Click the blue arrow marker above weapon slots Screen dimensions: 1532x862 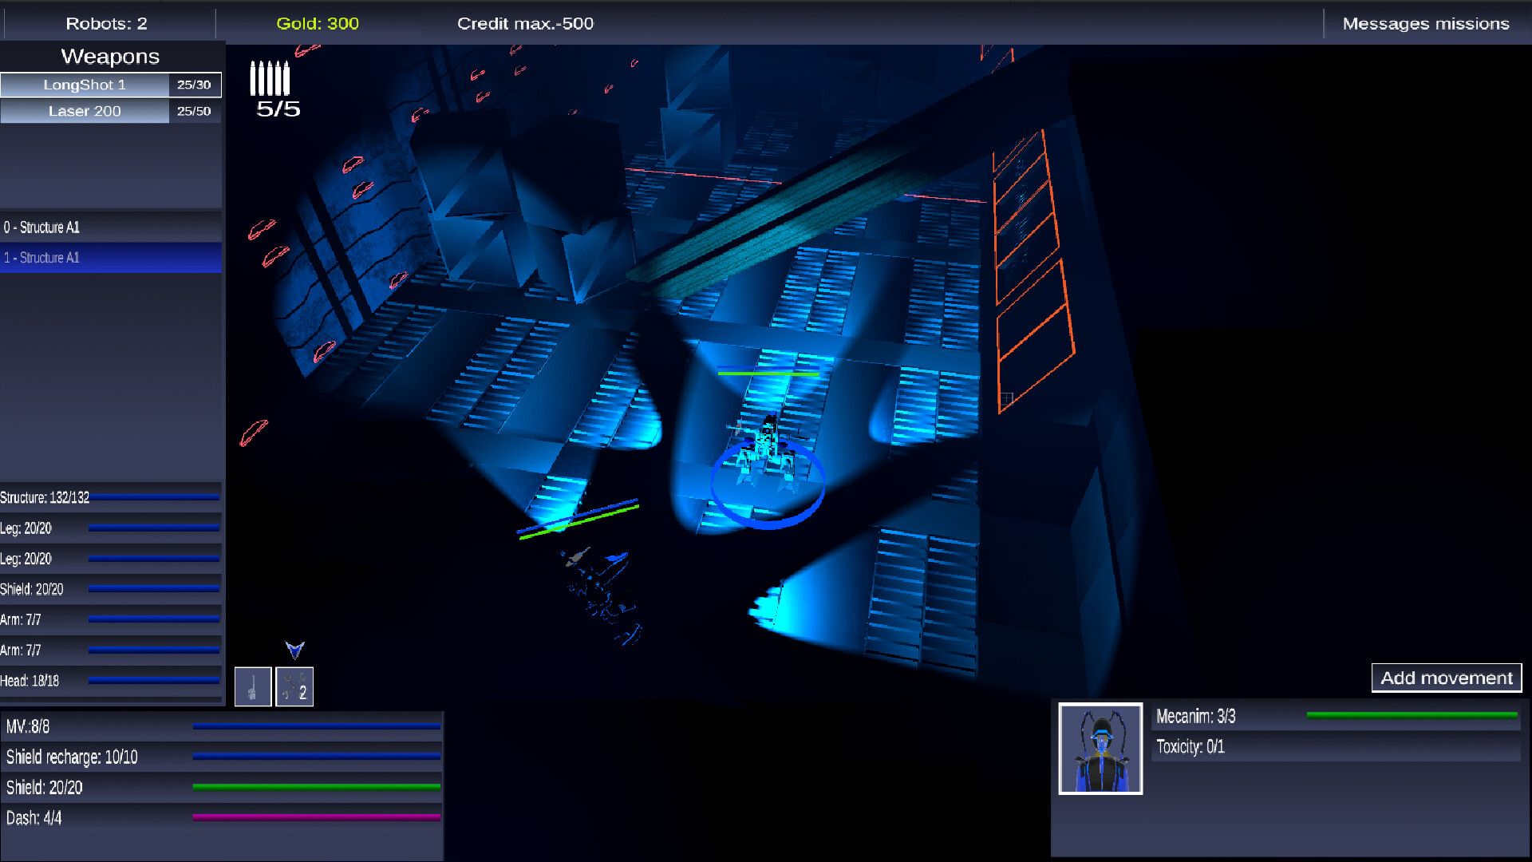pos(295,649)
